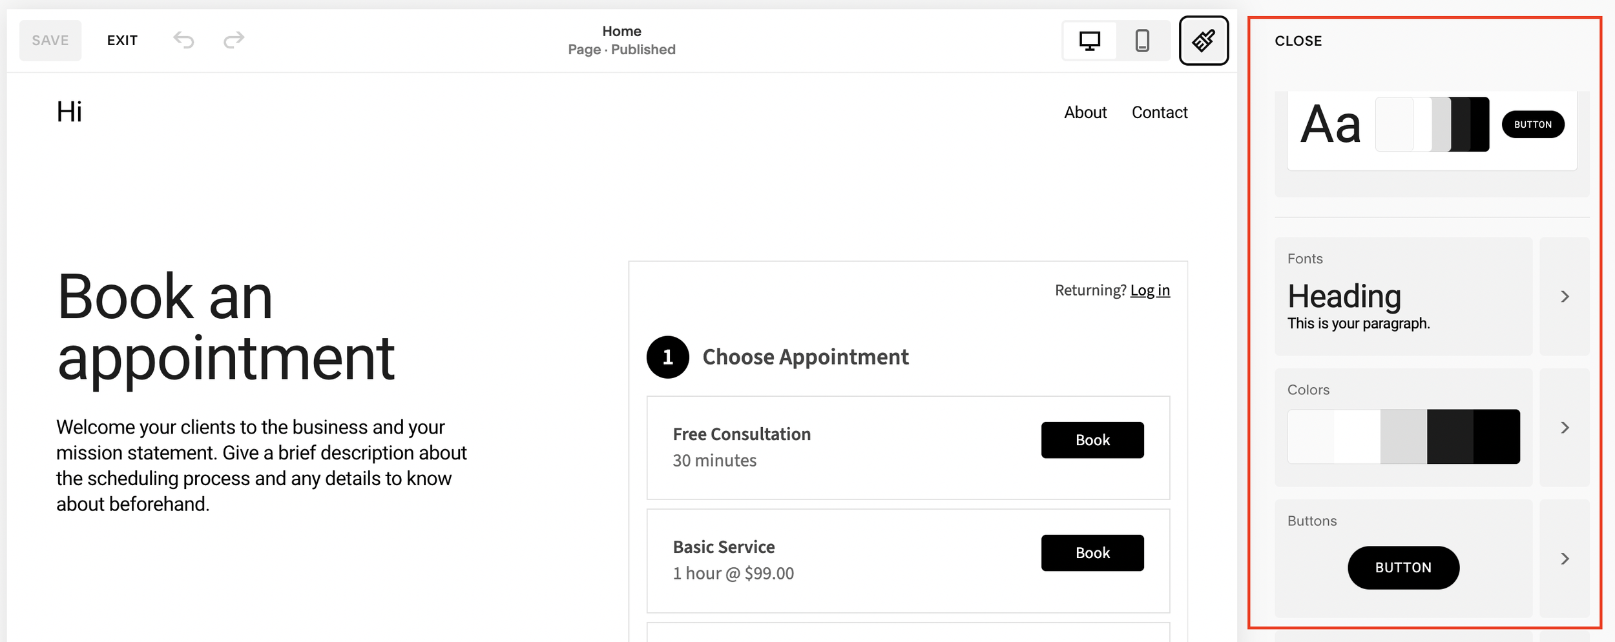Select the Aa theme preview card
The width and height of the screenshot is (1615, 642).
pos(1432,130)
